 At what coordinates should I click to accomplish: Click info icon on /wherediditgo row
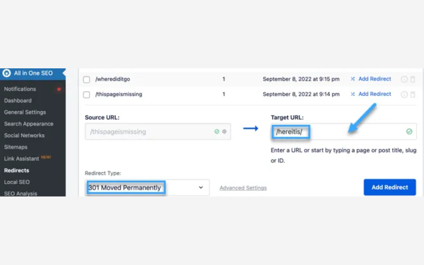tap(404, 79)
